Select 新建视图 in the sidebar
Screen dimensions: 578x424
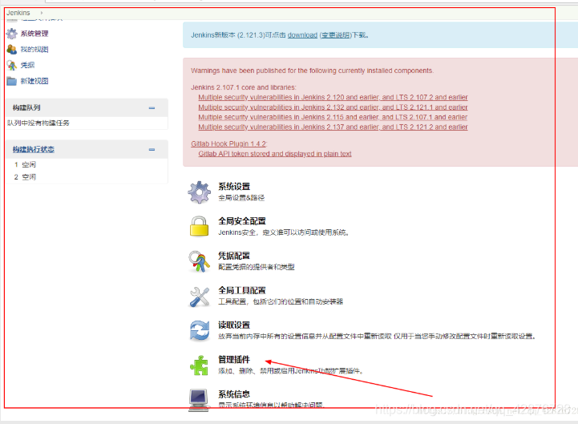34,81
